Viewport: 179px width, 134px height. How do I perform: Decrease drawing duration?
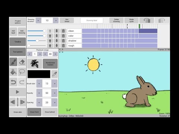tap(38, 20)
